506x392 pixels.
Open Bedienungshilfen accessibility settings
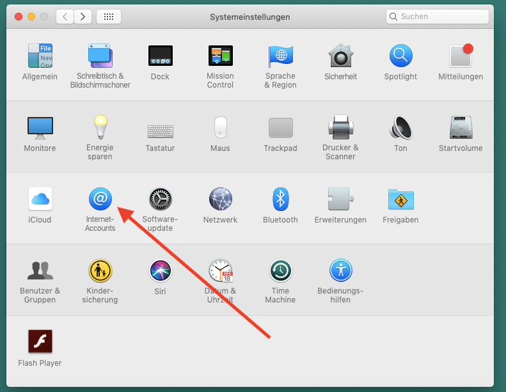[340, 271]
